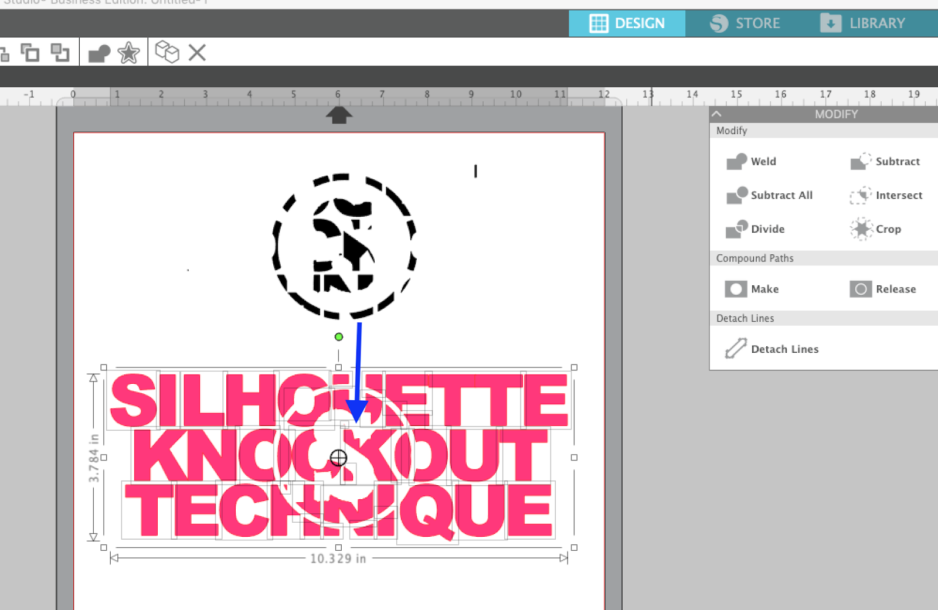Delete selection using the X toolbar icon
Image resolution: width=938 pixels, height=610 pixels.
click(198, 53)
